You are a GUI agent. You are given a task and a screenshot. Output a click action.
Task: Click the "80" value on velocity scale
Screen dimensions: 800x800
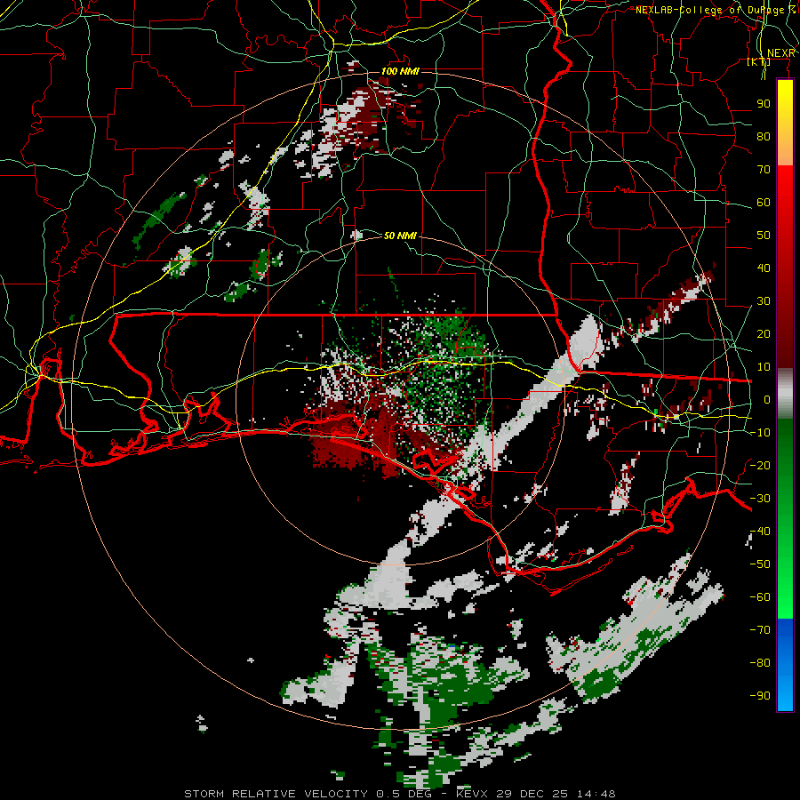(x=764, y=137)
